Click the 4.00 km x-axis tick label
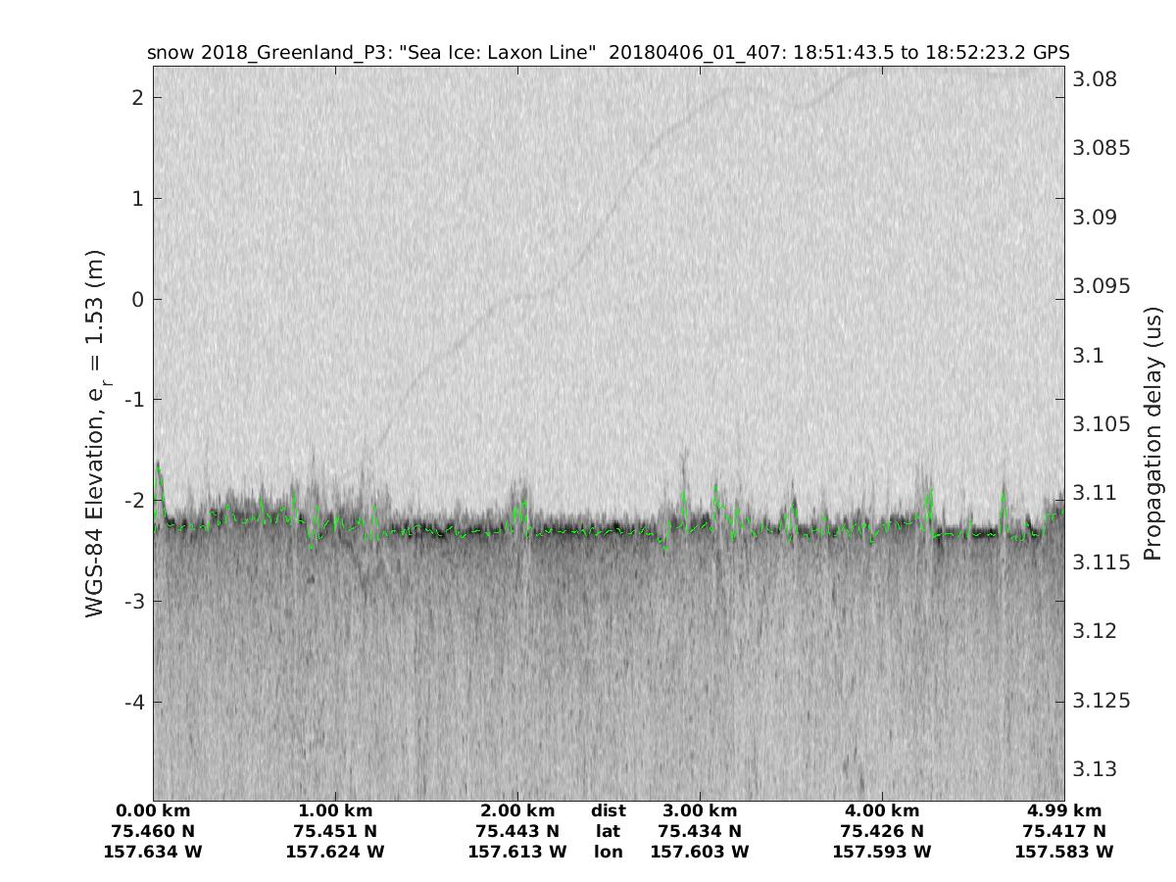This screenshot has width=1176, height=882. coord(882,810)
